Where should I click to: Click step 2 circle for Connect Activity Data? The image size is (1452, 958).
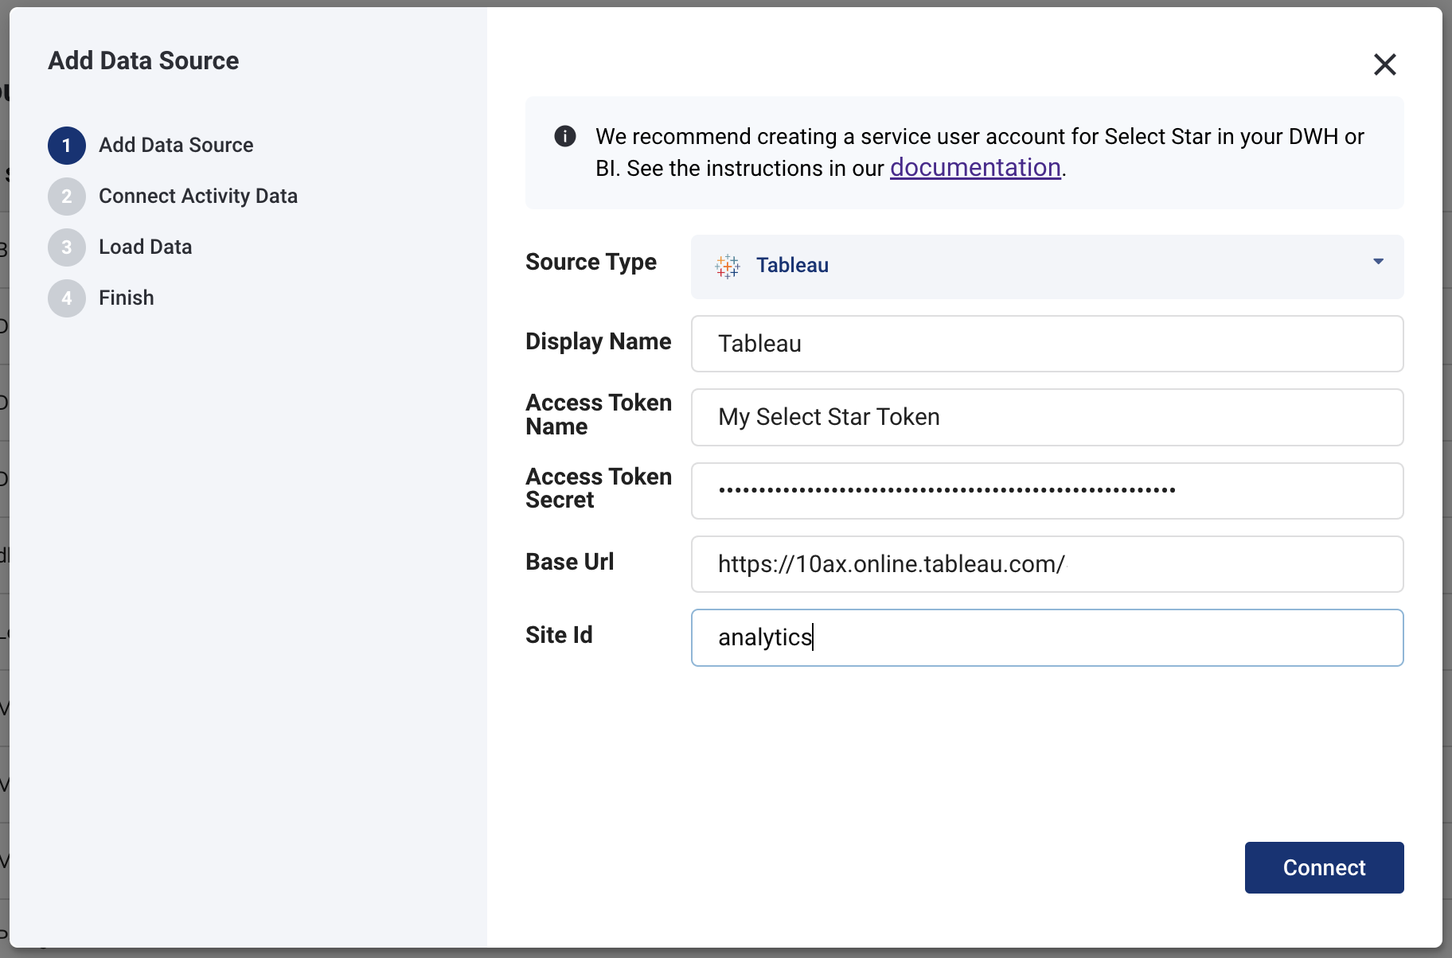[67, 197]
